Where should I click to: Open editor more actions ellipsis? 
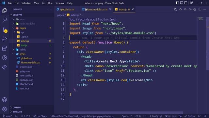[205, 9]
